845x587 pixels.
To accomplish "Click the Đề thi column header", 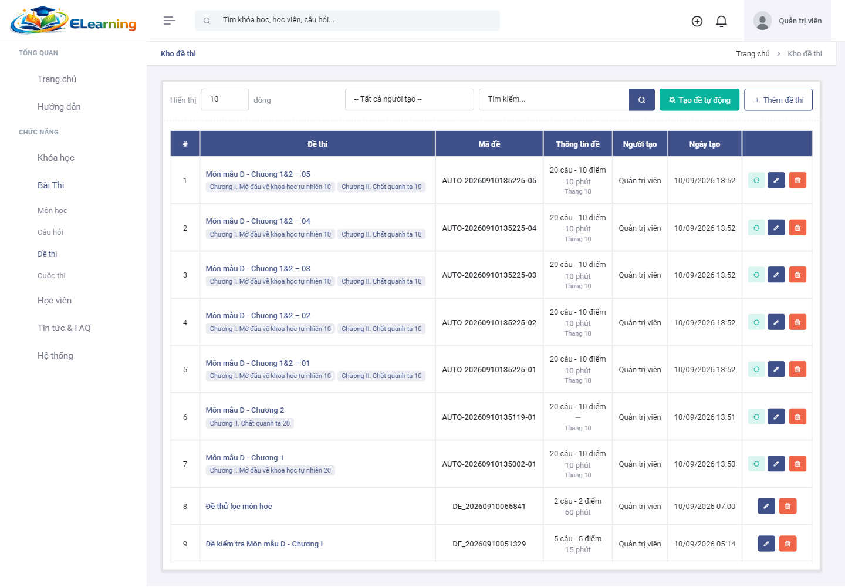I will [317, 144].
